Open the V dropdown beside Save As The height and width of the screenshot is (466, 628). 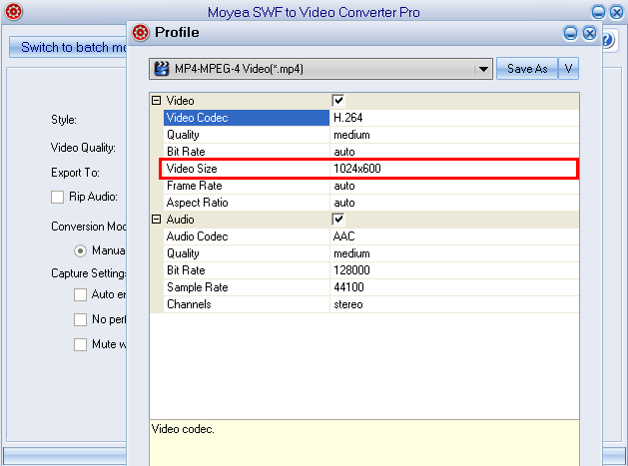coord(568,69)
